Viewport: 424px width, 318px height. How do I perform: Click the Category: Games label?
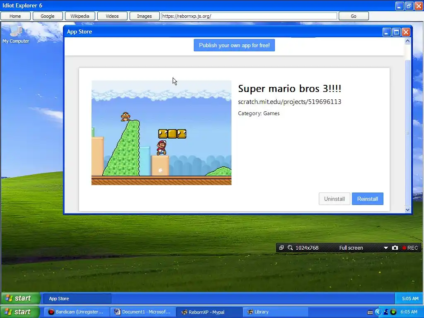click(x=259, y=113)
